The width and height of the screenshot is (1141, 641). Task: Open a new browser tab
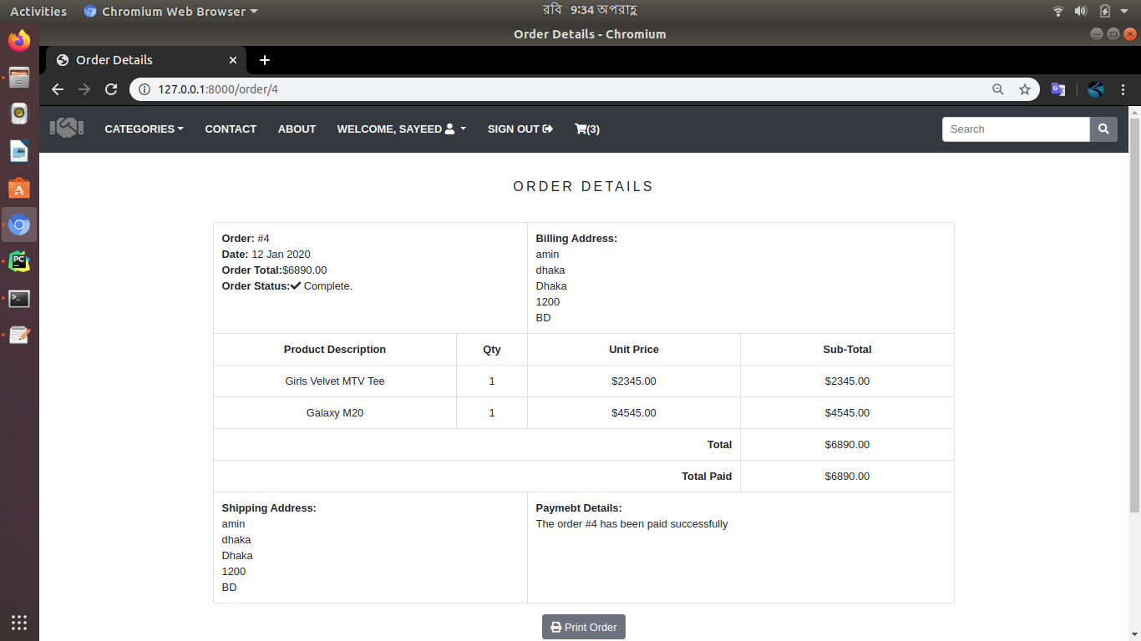pos(265,60)
